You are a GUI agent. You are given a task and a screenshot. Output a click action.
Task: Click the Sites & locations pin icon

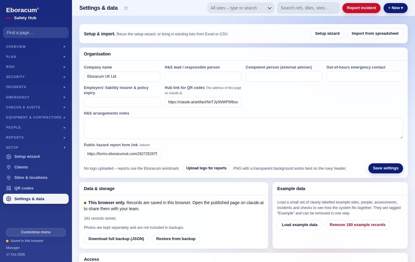9,178
